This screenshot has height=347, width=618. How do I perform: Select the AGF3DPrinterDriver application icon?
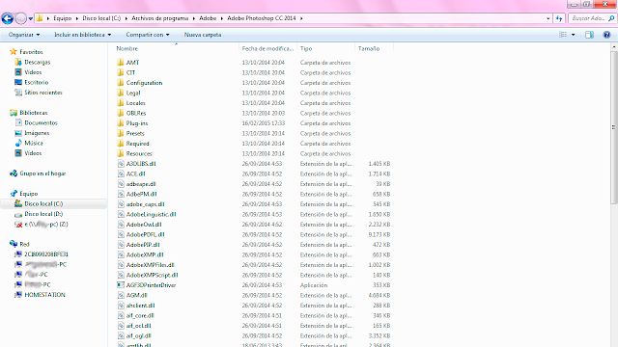(121, 285)
